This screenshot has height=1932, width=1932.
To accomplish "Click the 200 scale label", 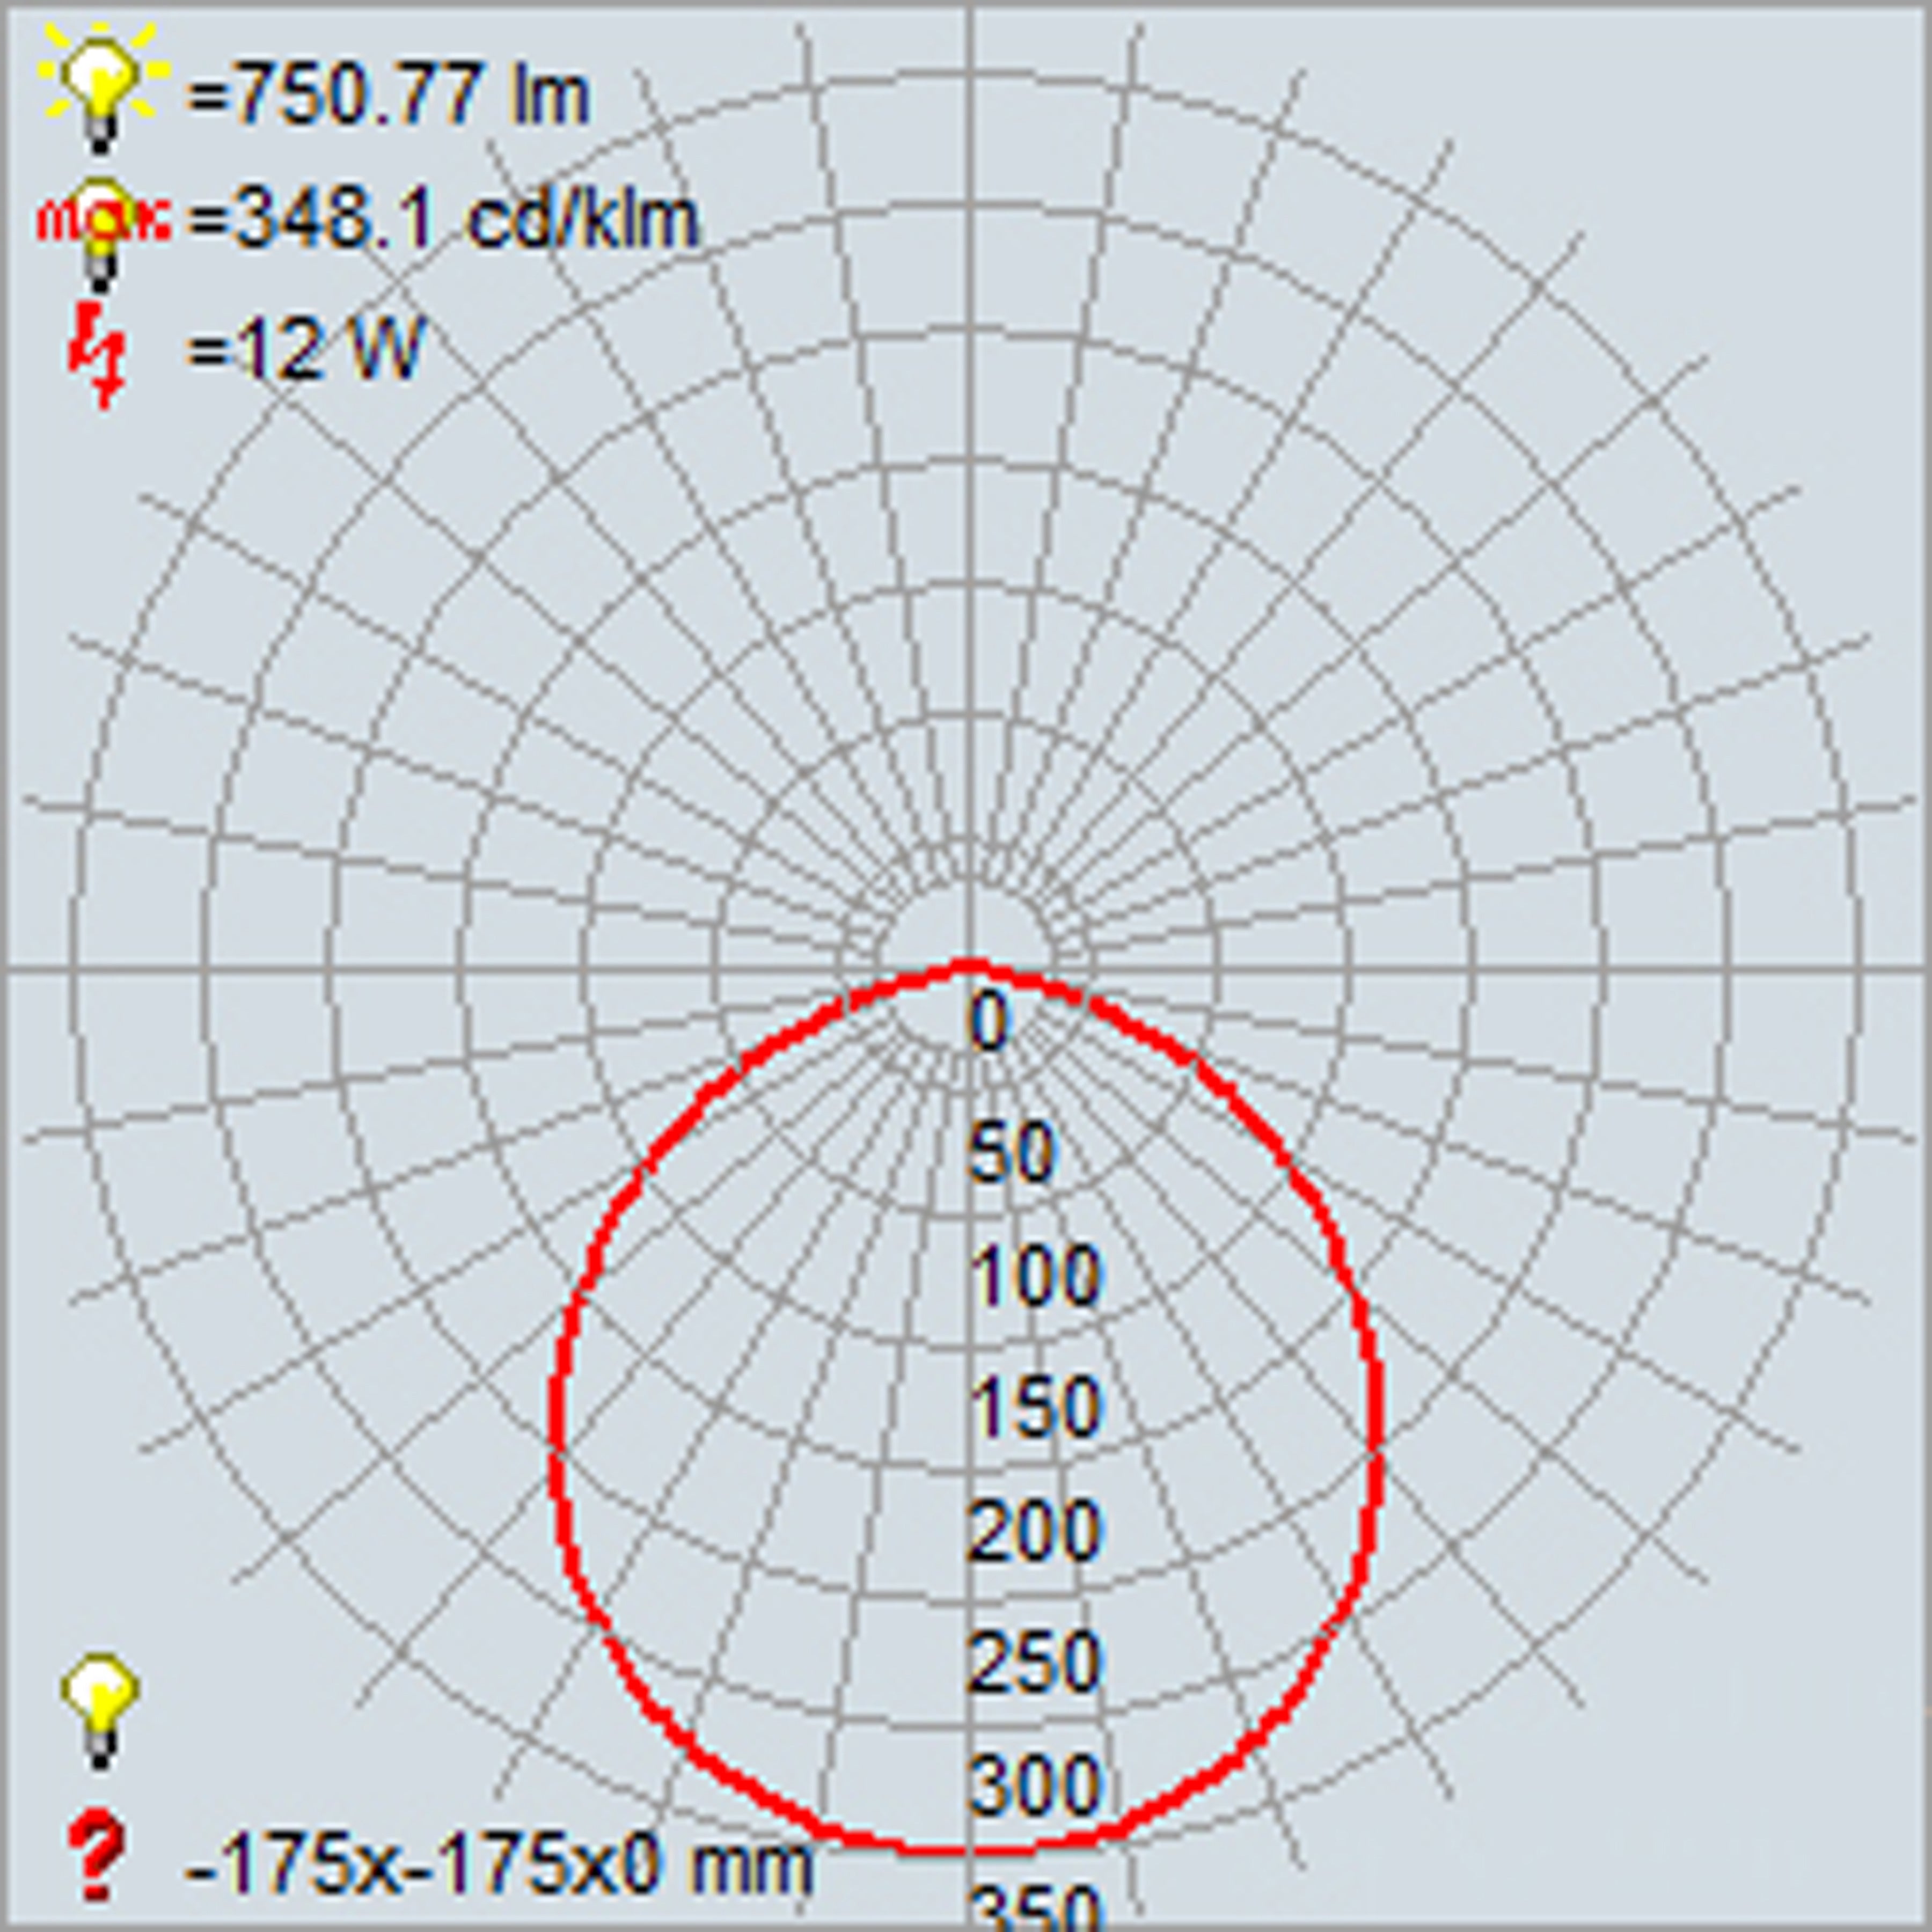I will coord(1034,1531).
